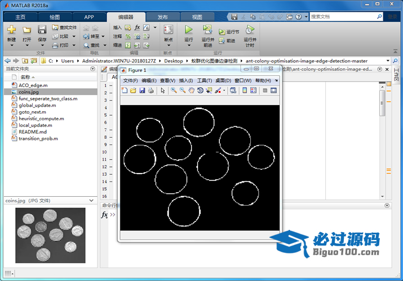This screenshot has height=281, width=403.
Task: Switch to the APP ribbon tab
Action: (x=89, y=17)
